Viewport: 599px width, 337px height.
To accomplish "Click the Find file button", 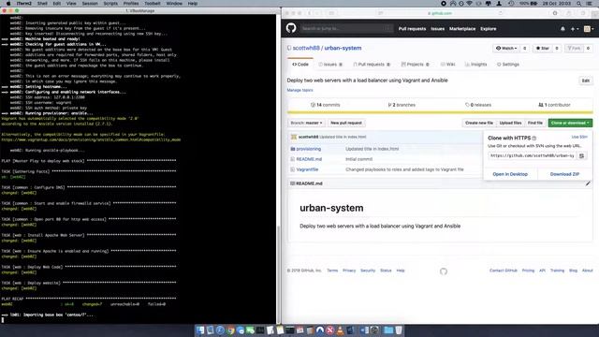I will coord(535,123).
